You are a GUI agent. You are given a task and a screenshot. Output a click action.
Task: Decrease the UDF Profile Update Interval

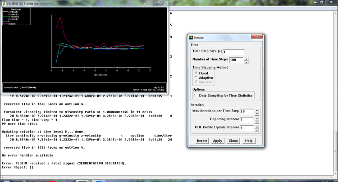click(256, 130)
